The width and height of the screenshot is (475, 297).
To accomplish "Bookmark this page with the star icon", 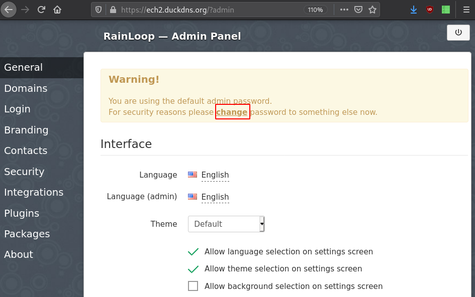I will (372, 10).
